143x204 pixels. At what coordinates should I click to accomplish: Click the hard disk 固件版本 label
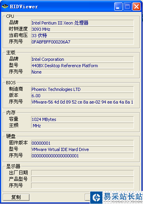(18, 143)
